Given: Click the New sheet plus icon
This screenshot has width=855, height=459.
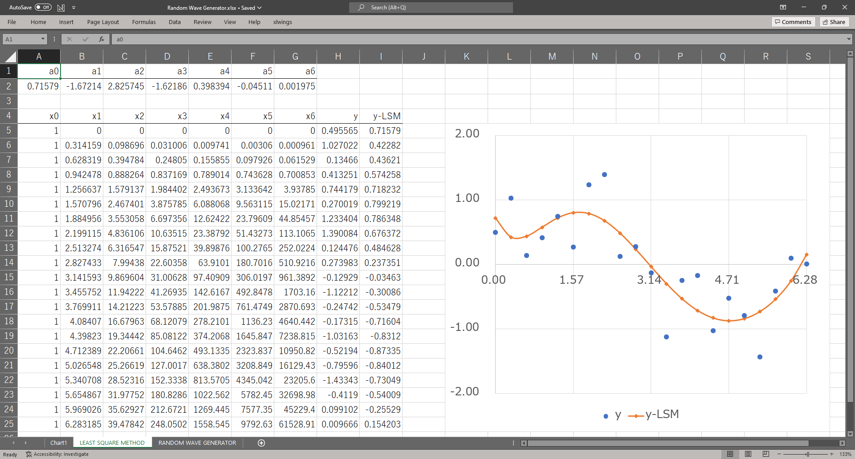Looking at the screenshot, I should pyautogui.click(x=261, y=443).
